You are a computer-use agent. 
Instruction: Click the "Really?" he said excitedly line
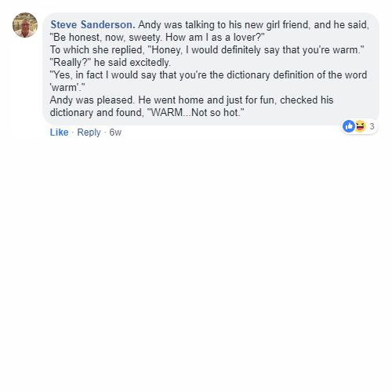[x=110, y=63]
